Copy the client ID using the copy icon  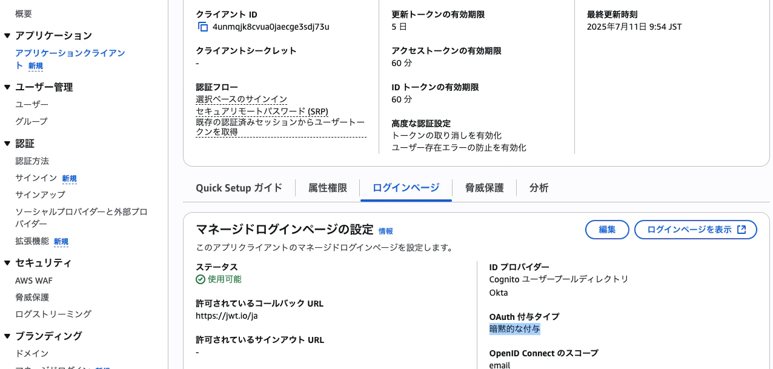click(203, 27)
